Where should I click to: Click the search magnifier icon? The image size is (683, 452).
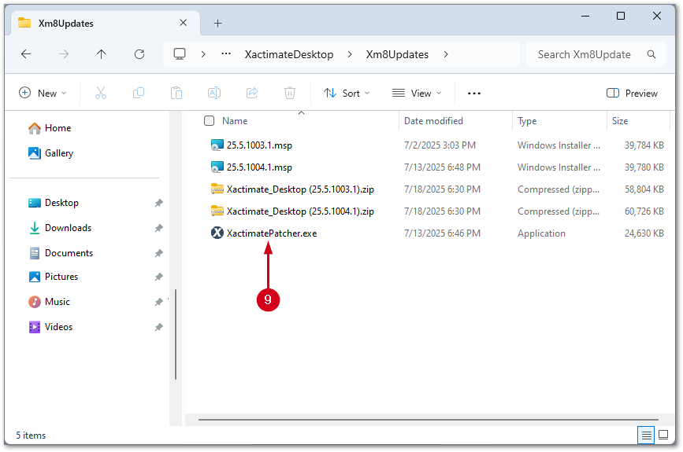pyautogui.click(x=651, y=54)
